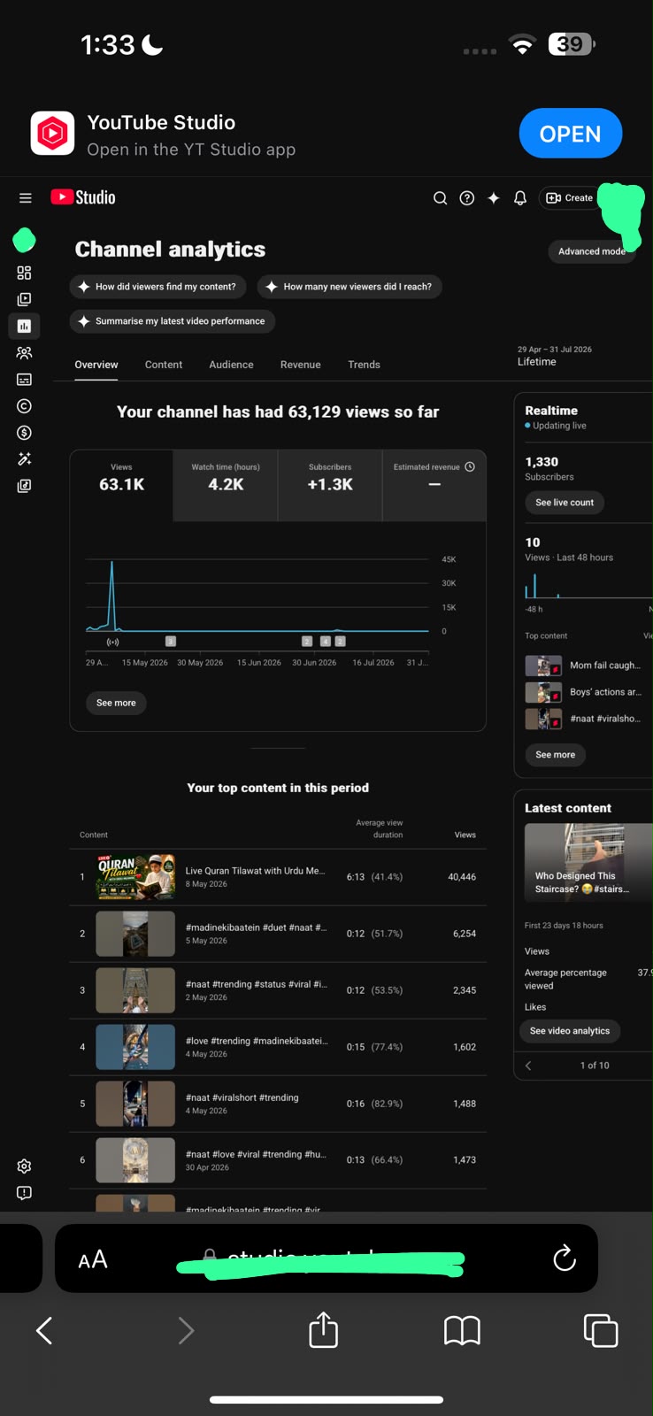Open Earn dollar icon in sidebar
This screenshot has height=1416, width=653.
point(24,432)
